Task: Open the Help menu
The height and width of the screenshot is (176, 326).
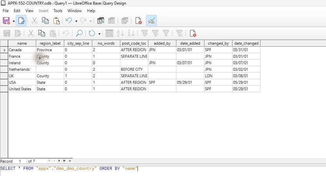Action: tap(91, 11)
